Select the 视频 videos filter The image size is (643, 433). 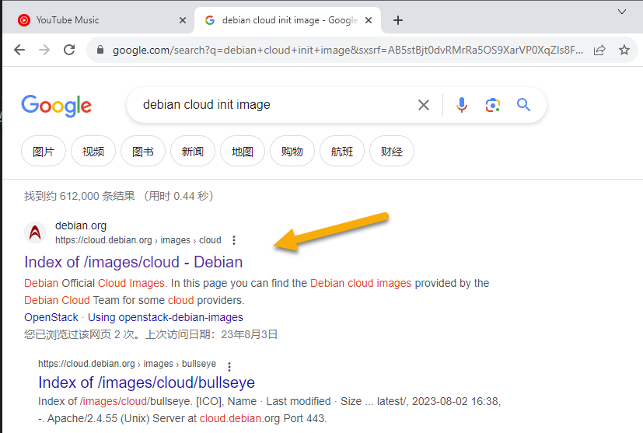coord(93,152)
